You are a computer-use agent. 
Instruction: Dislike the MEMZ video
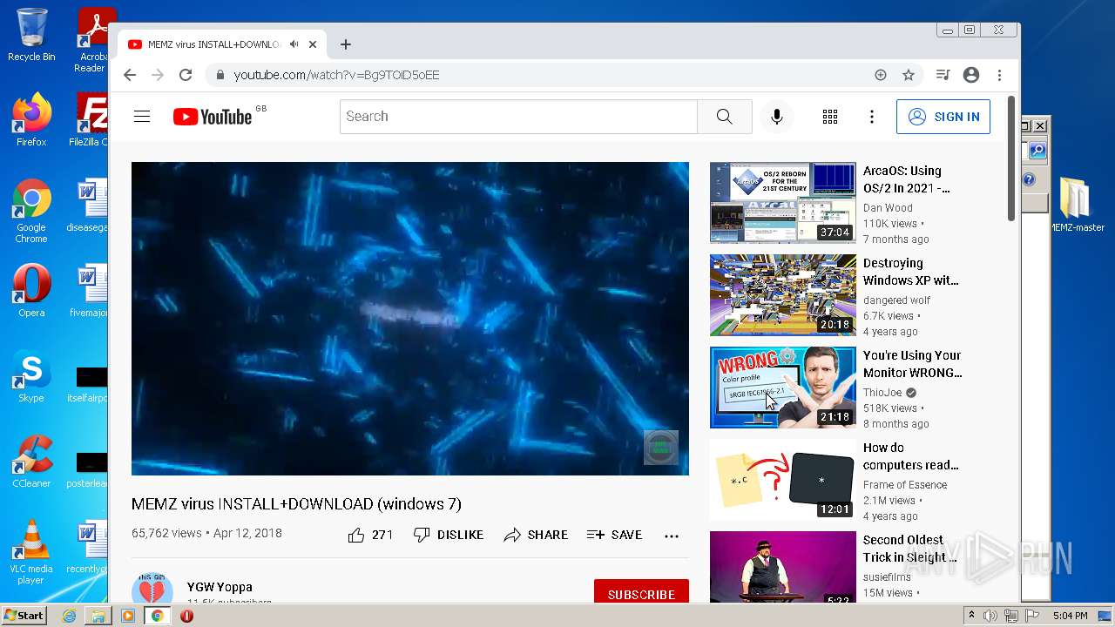click(449, 535)
